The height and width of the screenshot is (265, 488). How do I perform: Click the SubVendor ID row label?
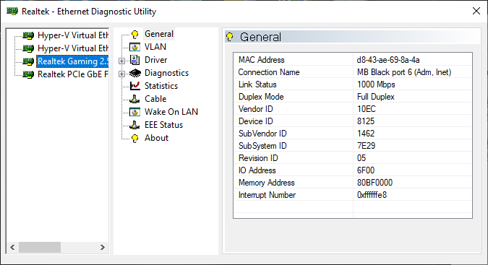[x=262, y=134]
